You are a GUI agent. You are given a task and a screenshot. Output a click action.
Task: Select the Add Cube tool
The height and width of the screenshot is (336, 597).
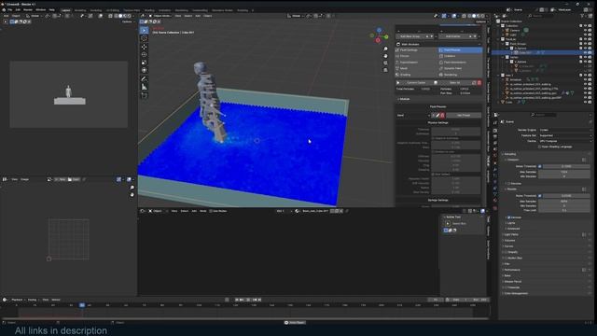point(144,95)
